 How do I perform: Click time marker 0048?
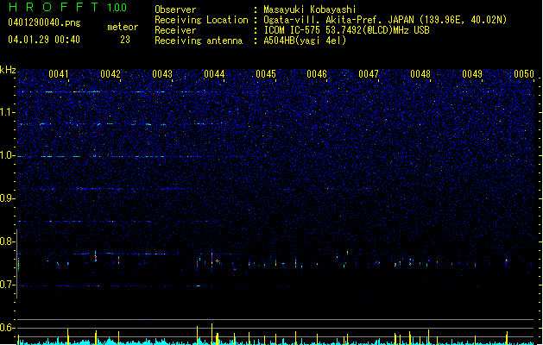point(420,74)
